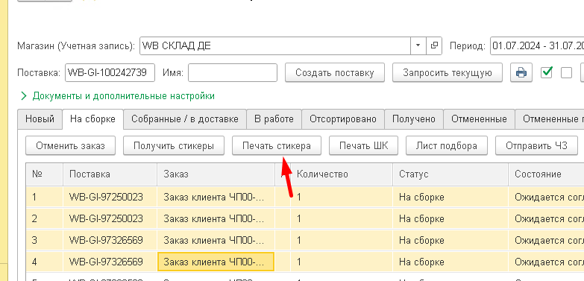This screenshot has height=281, width=584.
Task: Click the printer icon button
Action: click(521, 73)
